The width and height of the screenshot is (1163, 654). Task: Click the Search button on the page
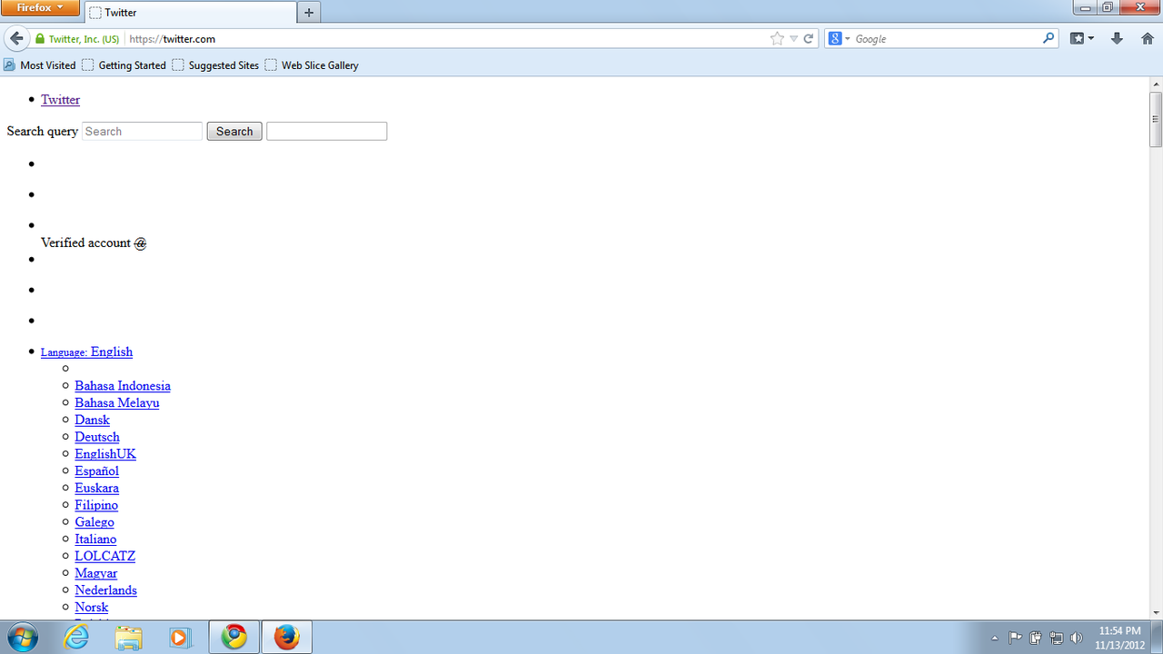click(234, 132)
